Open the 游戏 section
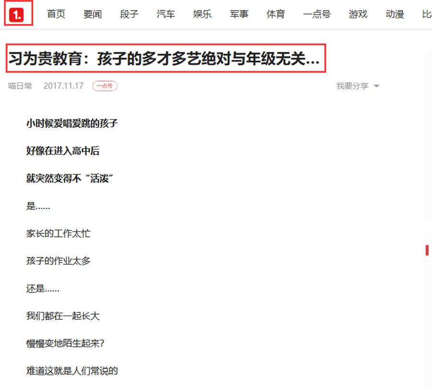This screenshot has height=390, width=432. (x=358, y=14)
